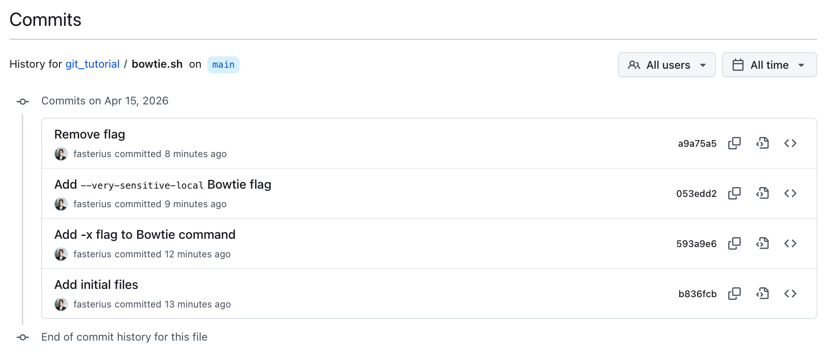Viewport: 825px width, 353px height.
Task: Open the All time date dropdown
Action: point(769,65)
